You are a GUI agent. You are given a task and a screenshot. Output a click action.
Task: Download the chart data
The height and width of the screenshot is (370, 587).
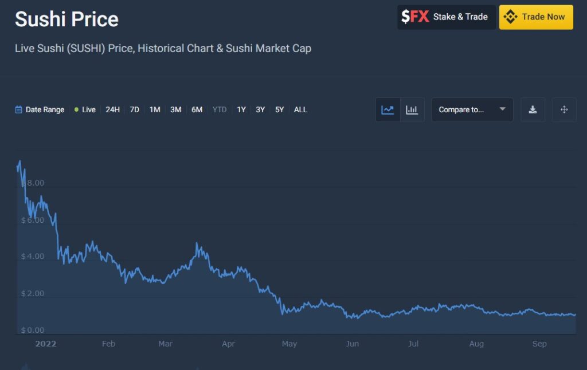(x=533, y=110)
